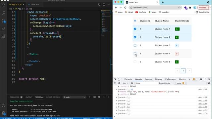Uncheck Student Name 1 row checkbox
The image size is (212, 119).
coord(135,29)
